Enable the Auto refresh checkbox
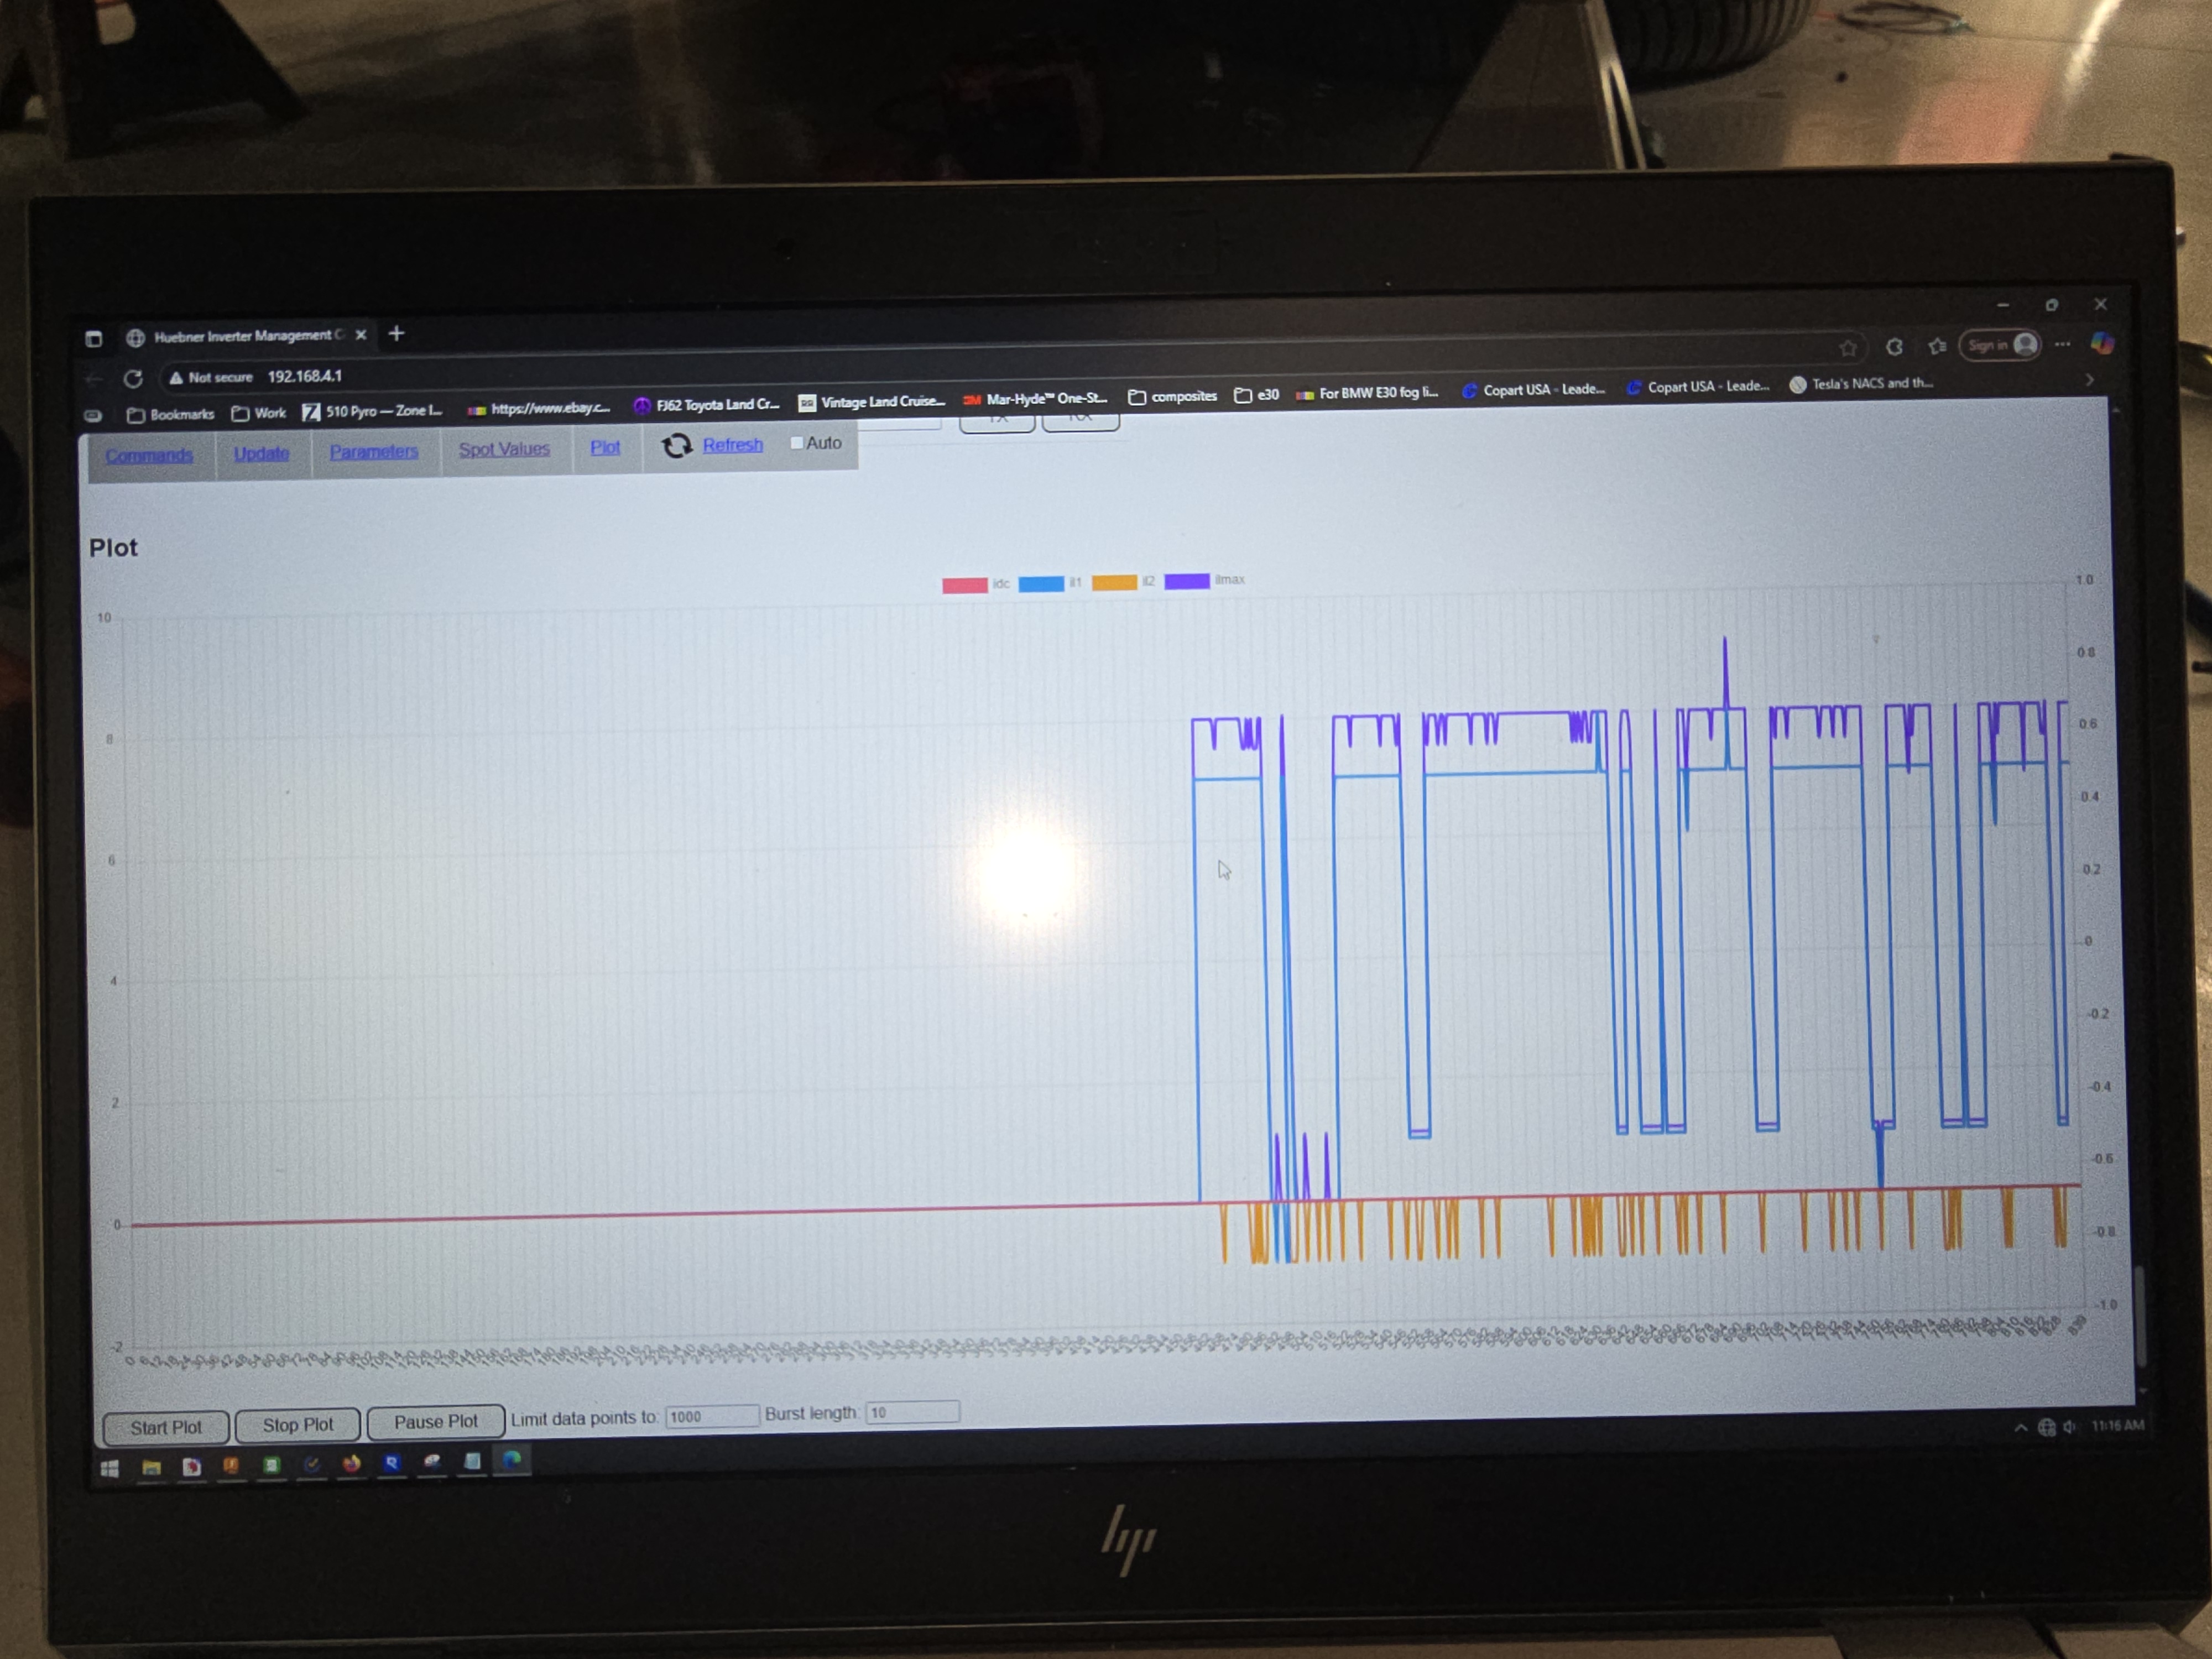The image size is (2212, 1659). click(x=797, y=443)
